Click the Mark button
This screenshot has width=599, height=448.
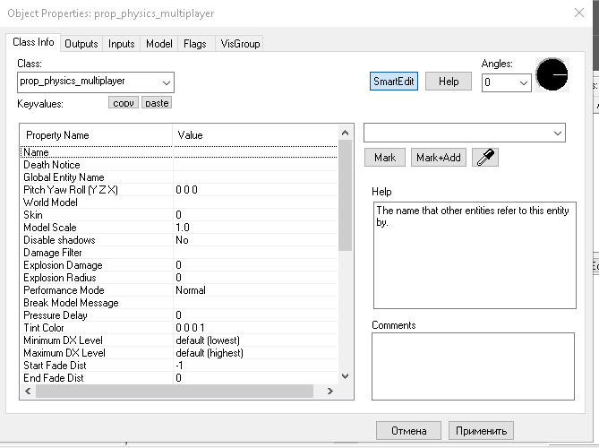pyautogui.click(x=385, y=157)
